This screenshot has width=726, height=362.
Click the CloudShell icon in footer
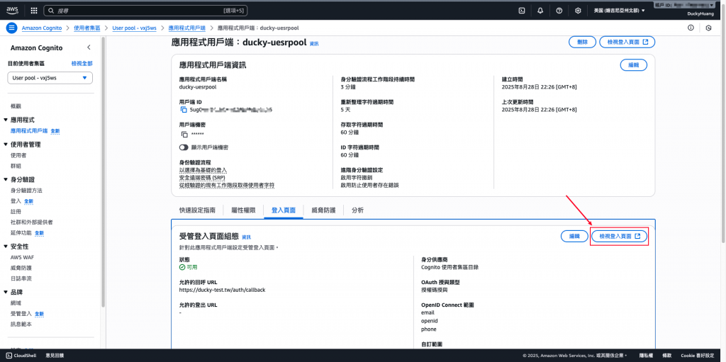click(x=9, y=356)
